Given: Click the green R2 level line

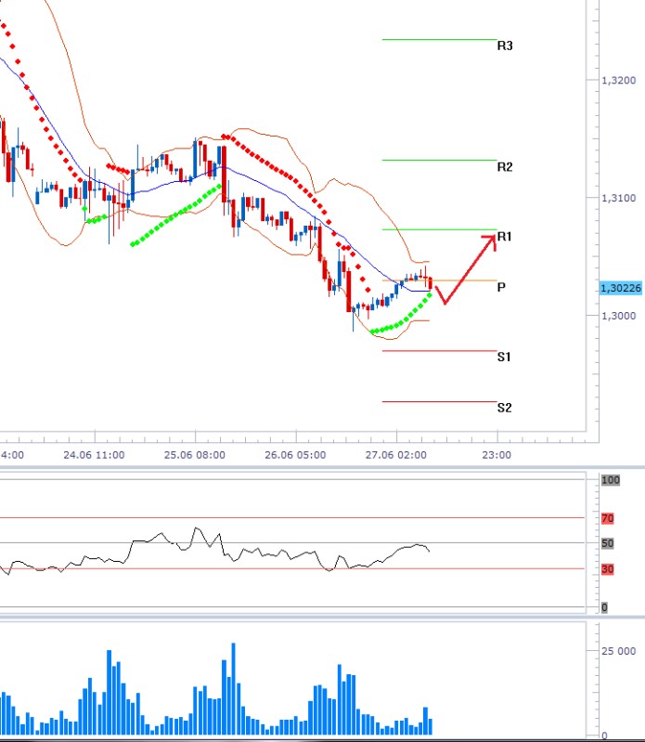Looking at the screenshot, I should tap(439, 161).
